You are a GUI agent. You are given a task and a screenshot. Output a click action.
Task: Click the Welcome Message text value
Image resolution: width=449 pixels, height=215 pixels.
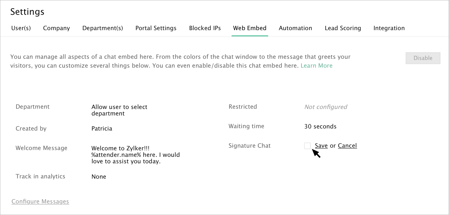[x=135, y=155]
